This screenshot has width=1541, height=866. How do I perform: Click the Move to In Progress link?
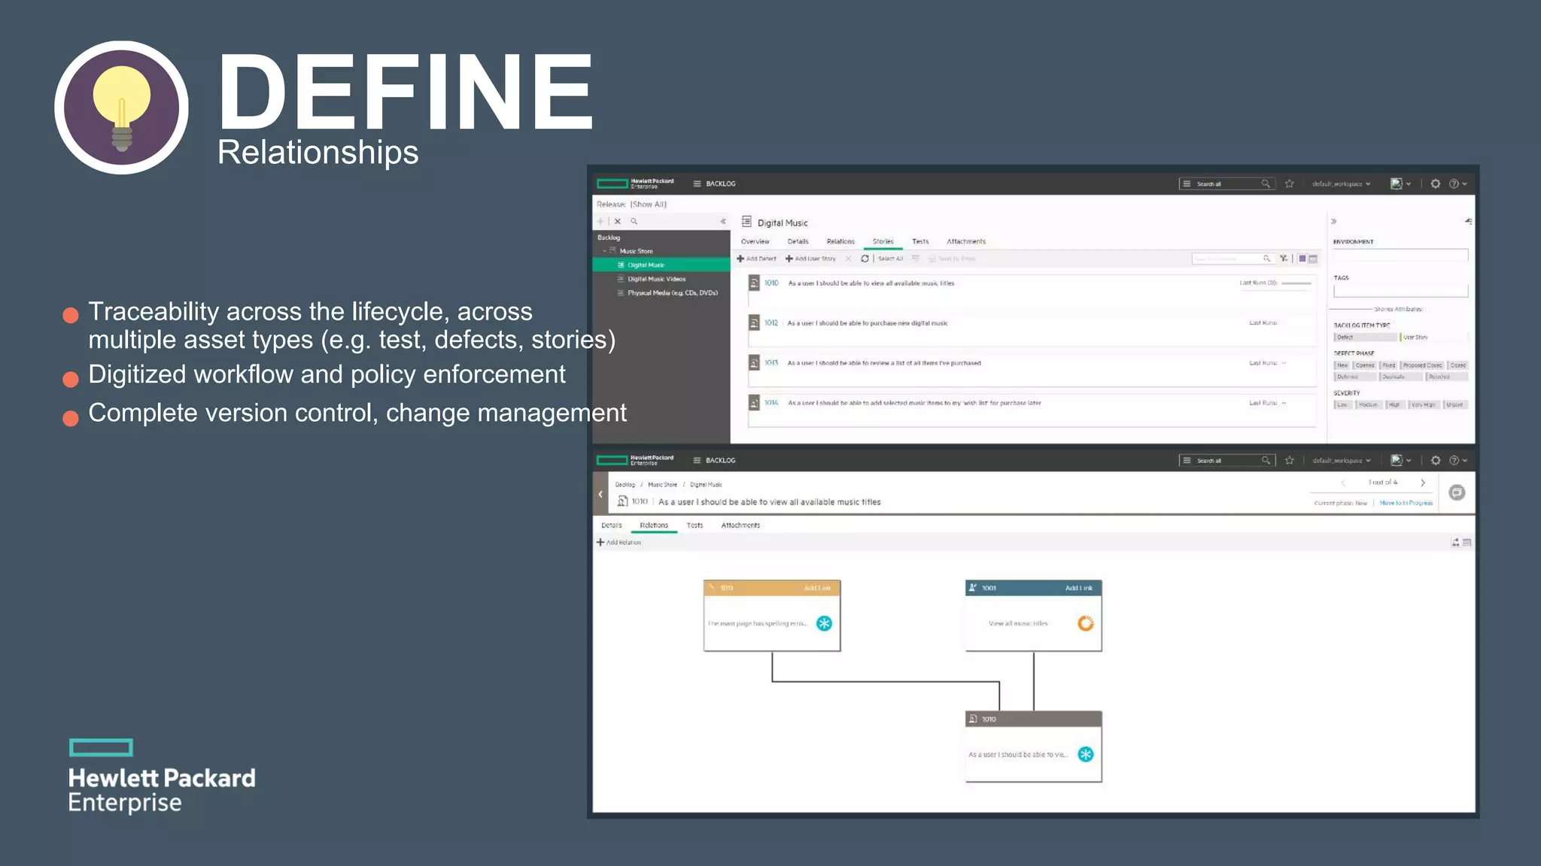pos(1406,503)
